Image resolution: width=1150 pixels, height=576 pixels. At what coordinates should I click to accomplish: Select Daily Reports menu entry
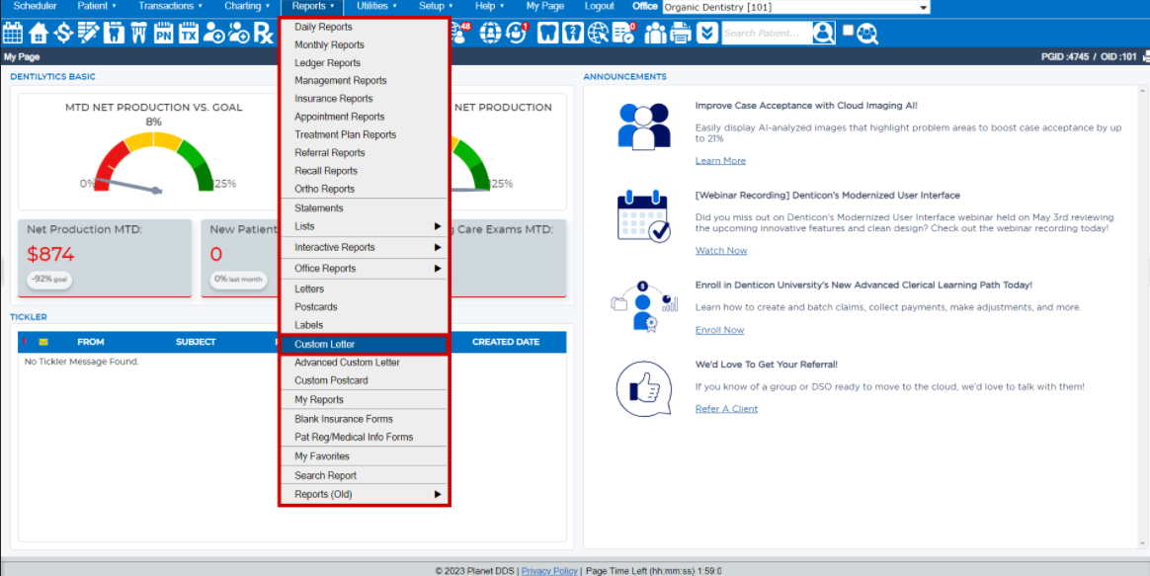point(364,27)
